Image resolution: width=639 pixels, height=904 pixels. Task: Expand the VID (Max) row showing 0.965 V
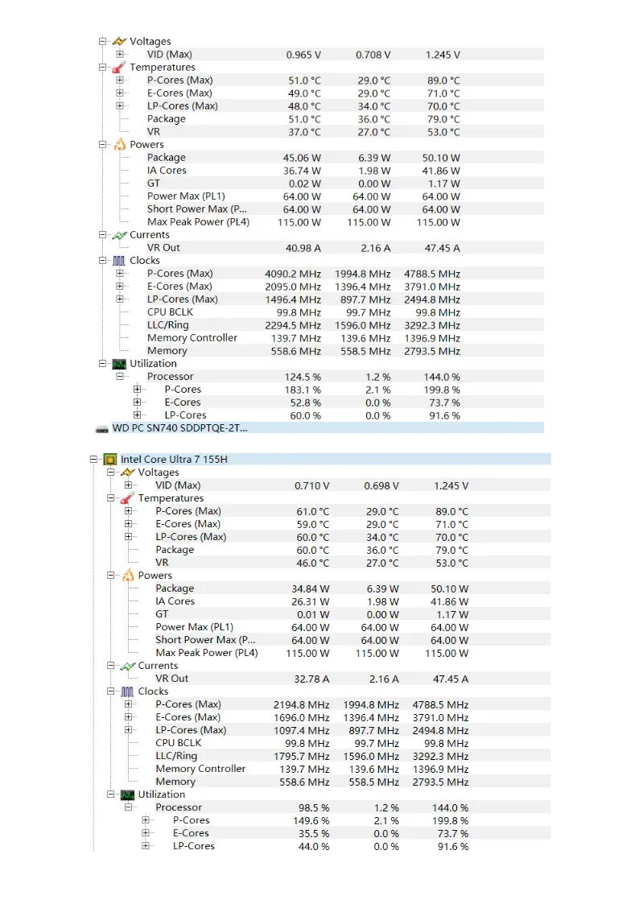click(x=120, y=54)
